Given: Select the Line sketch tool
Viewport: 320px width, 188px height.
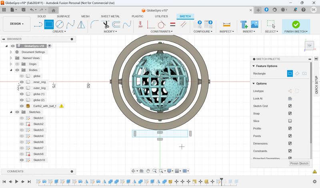Looking at the screenshot, I should [38, 25].
